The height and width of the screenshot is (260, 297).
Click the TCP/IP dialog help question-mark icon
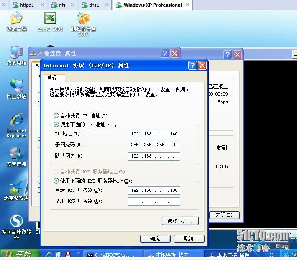(192, 66)
